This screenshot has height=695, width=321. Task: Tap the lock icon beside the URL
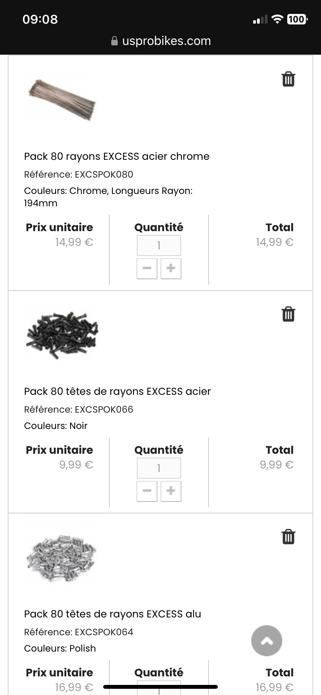pyautogui.click(x=114, y=41)
